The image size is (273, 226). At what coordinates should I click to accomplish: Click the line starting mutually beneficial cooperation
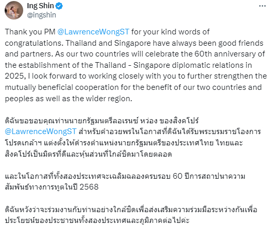click(x=133, y=87)
